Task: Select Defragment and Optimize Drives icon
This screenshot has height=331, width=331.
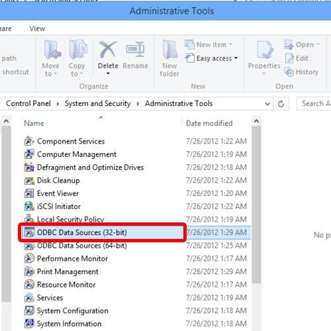Action: 29,167
